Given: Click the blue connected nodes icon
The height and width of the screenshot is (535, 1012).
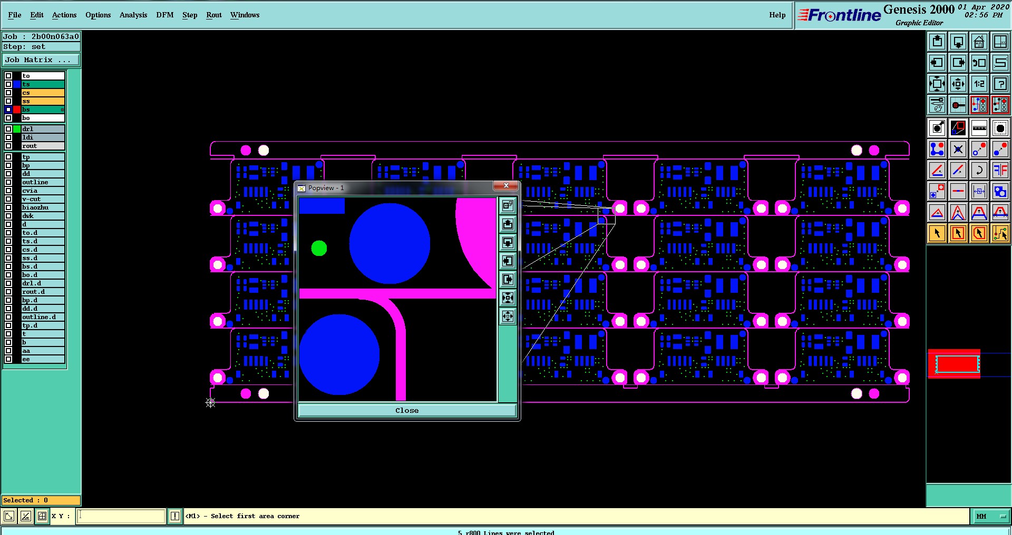Looking at the screenshot, I should tap(937, 149).
